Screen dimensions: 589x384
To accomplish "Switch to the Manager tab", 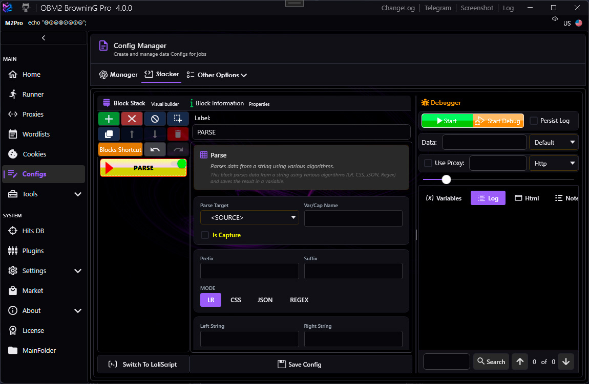I will pos(118,75).
